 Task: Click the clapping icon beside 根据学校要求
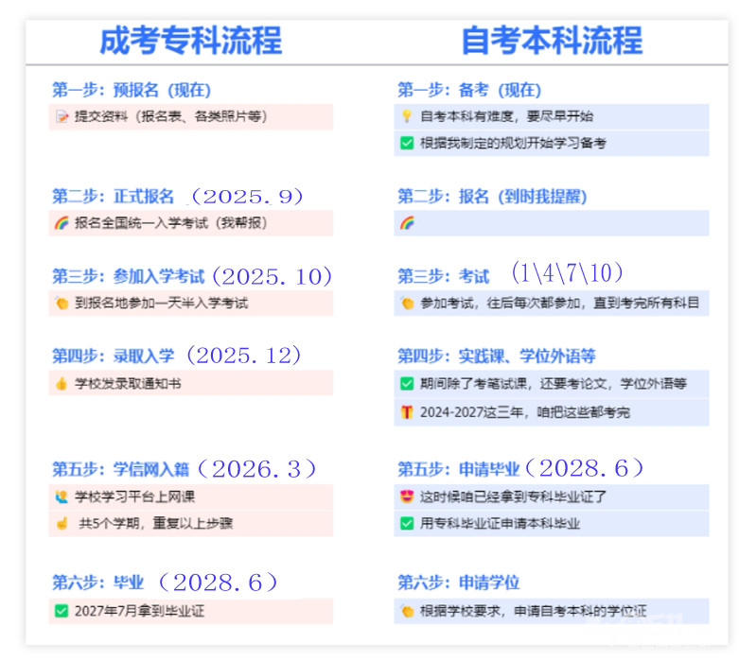[407, 611]
